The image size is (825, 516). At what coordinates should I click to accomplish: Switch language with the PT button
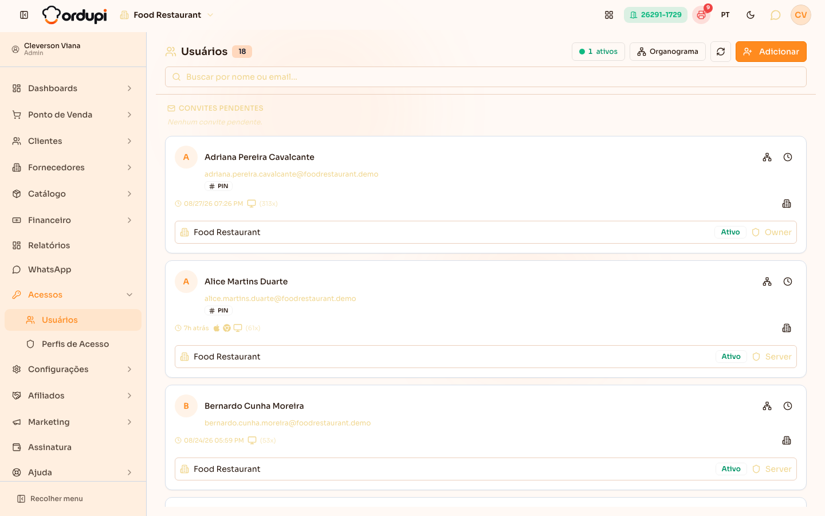725,15
